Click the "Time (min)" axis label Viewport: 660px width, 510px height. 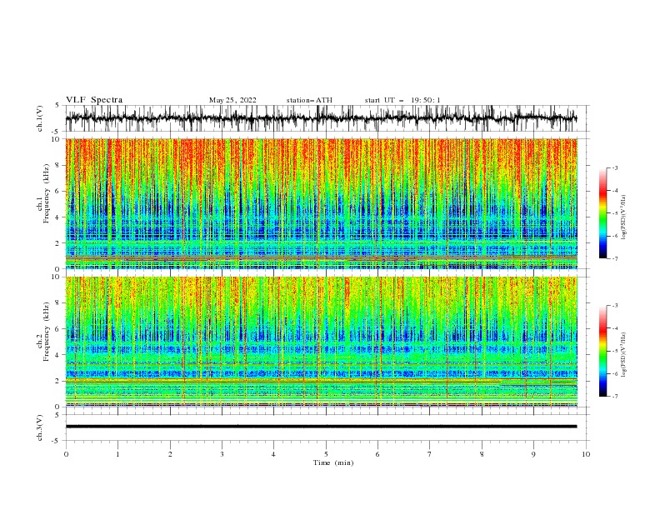tap(333, 462)
